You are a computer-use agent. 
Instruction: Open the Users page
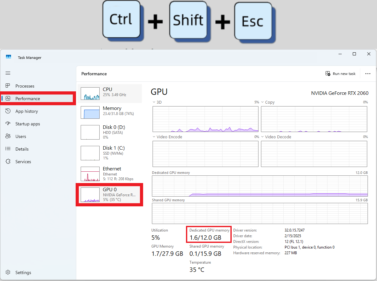tap(21, 136)
